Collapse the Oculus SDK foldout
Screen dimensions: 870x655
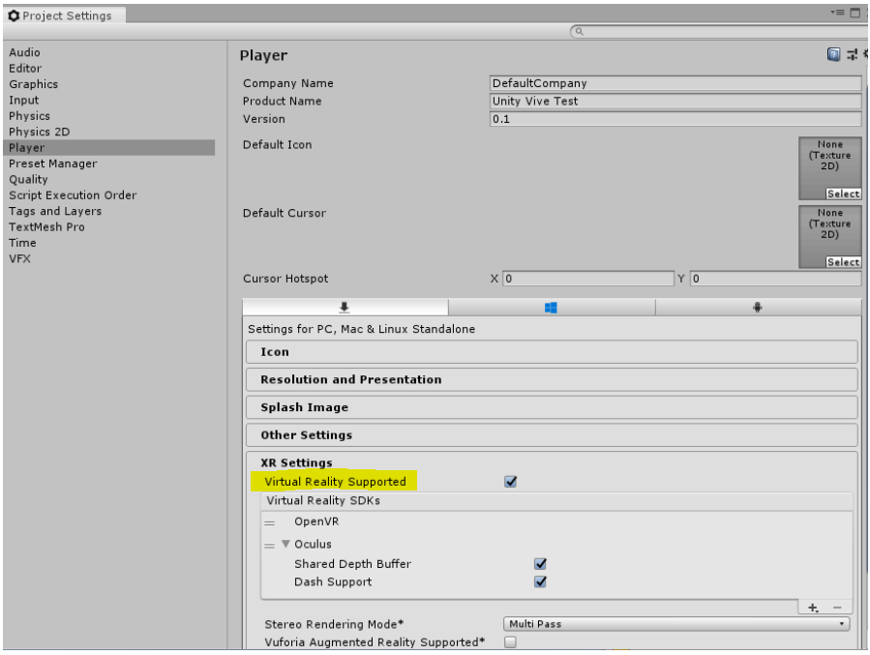click(285, 544)
